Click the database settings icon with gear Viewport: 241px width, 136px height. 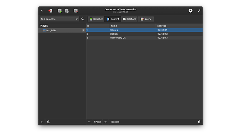(67, 11)
